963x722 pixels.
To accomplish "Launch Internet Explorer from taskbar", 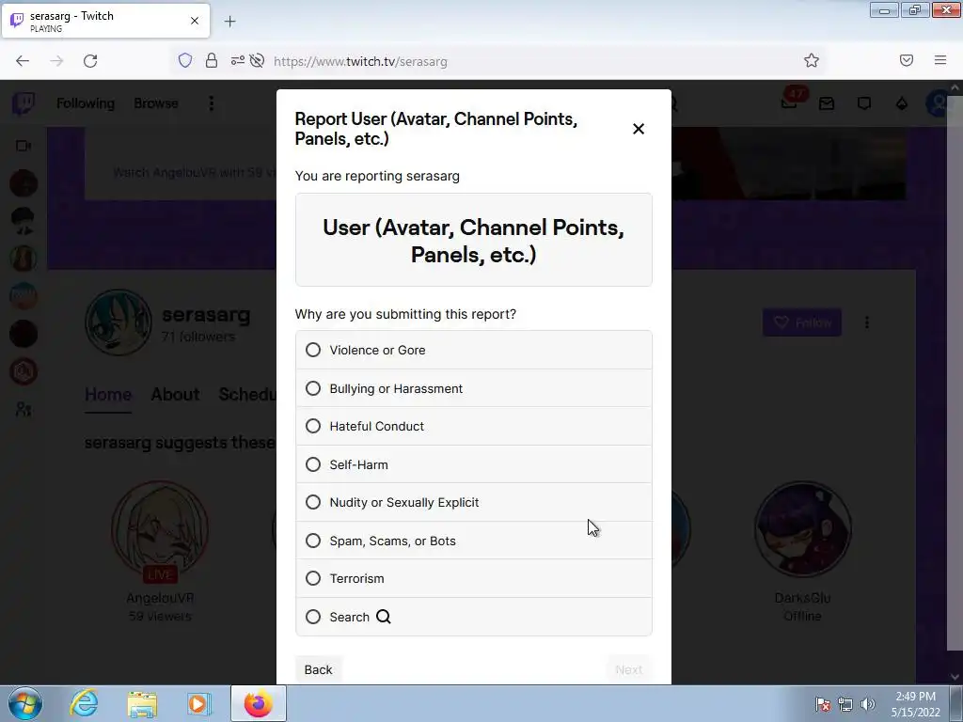I will click(84, 703).
